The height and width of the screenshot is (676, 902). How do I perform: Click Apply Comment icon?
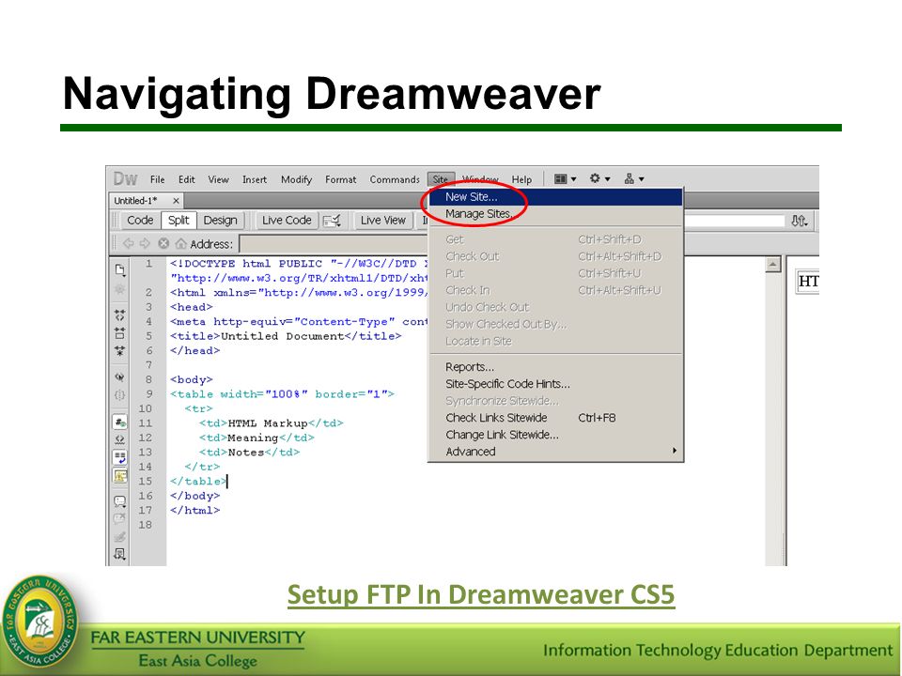pyautogui.click(x=119, y=501)
